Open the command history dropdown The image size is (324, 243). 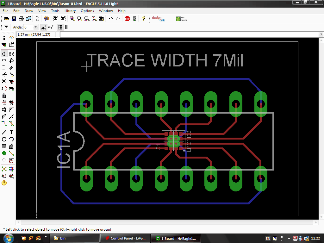(321, 34)
